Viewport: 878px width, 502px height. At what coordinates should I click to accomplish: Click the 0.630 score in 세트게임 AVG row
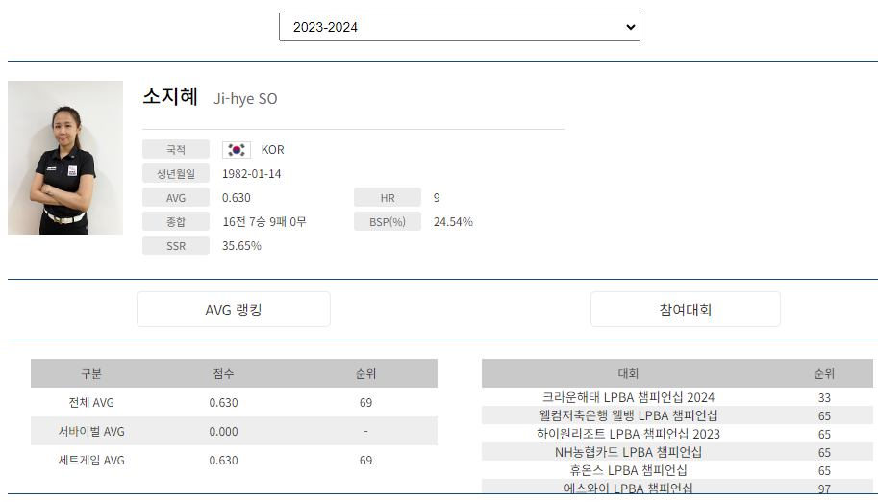(223, 460)
